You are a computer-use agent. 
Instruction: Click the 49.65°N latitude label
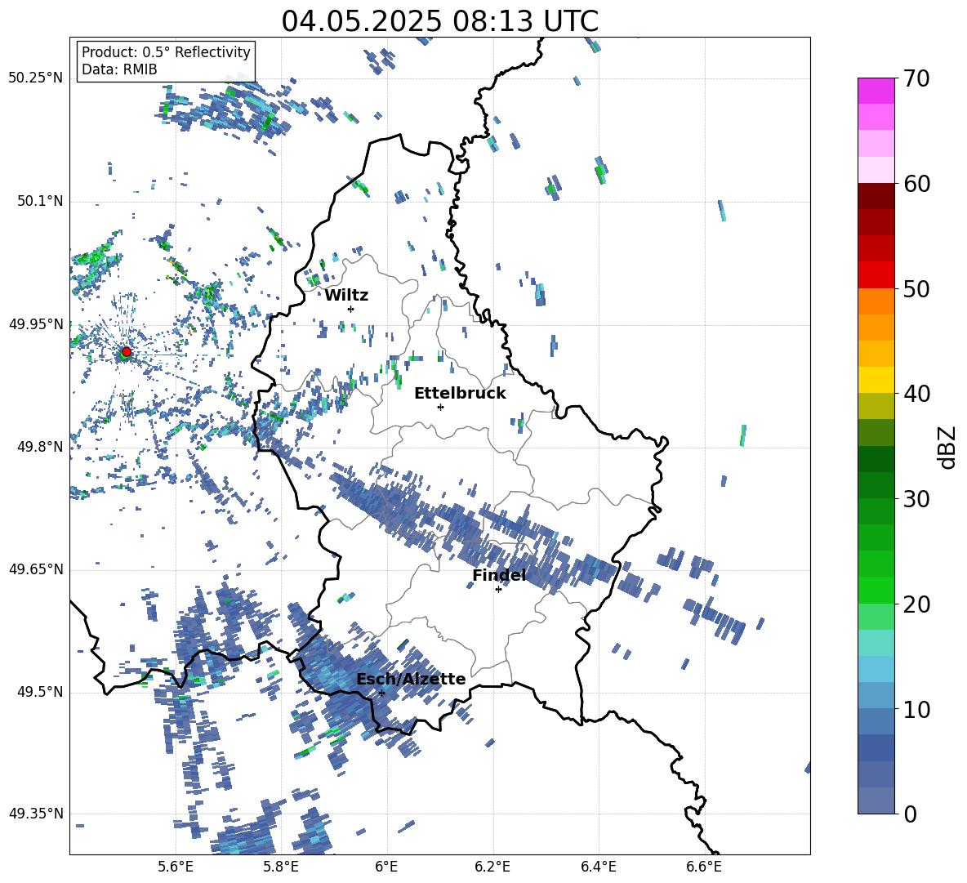36,569
